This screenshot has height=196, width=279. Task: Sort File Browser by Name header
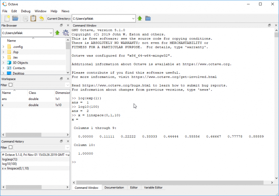(33, 41)
